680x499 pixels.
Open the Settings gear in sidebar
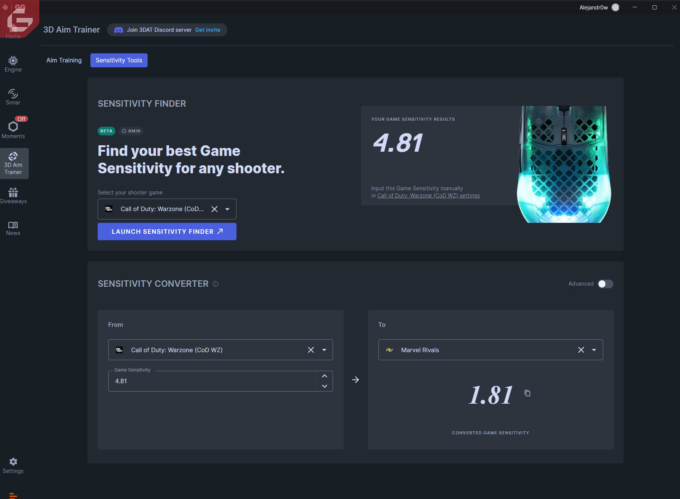pos(13,465)
